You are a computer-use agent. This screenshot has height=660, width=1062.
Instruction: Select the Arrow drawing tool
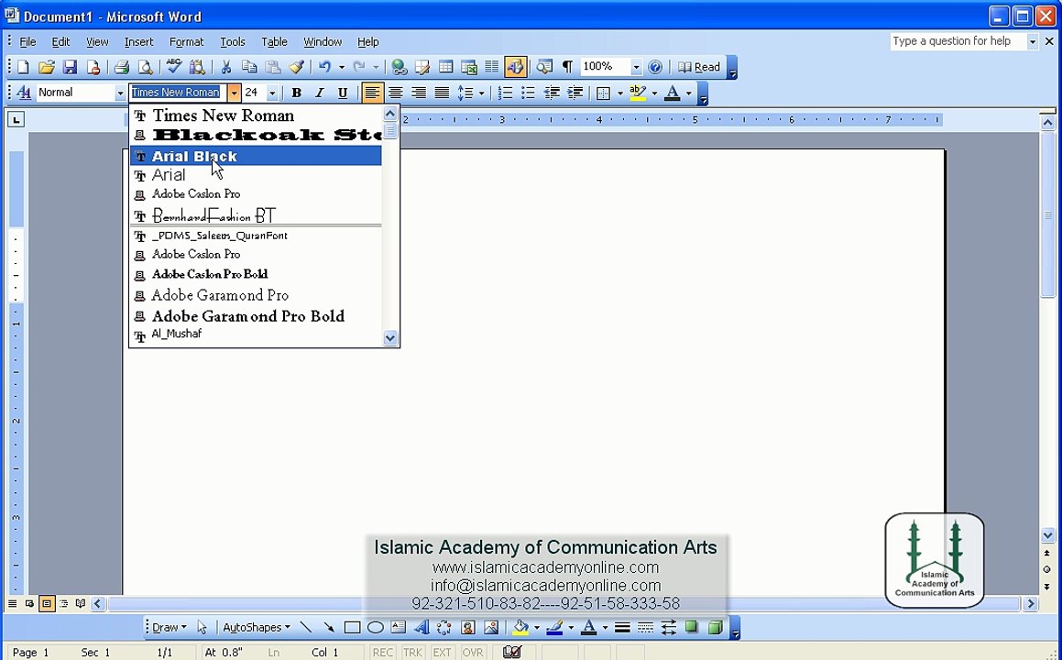[329, 628]
